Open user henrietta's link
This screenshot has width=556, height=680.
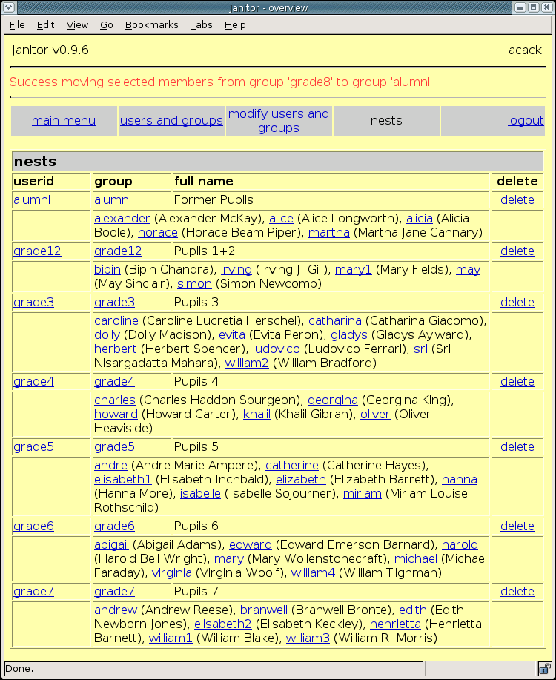(x=395, y=624)
